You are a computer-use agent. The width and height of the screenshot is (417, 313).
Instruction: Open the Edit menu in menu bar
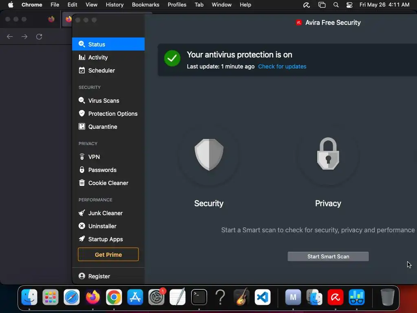72,5
